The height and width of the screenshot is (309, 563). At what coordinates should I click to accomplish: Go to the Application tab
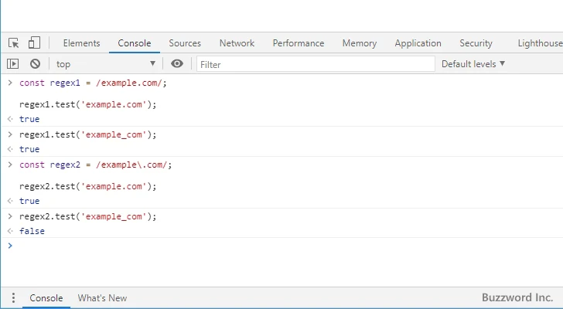(418, 43)
